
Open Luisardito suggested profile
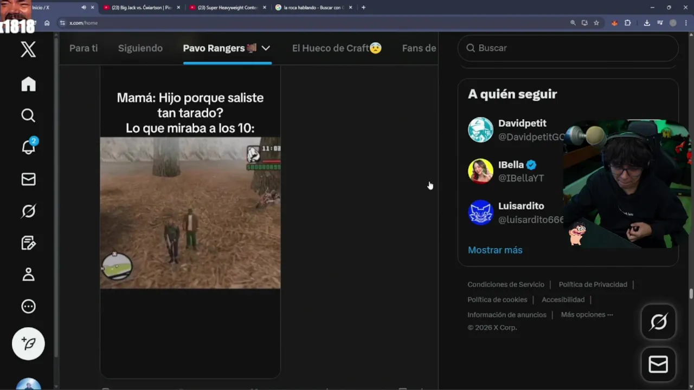[521, 206]
